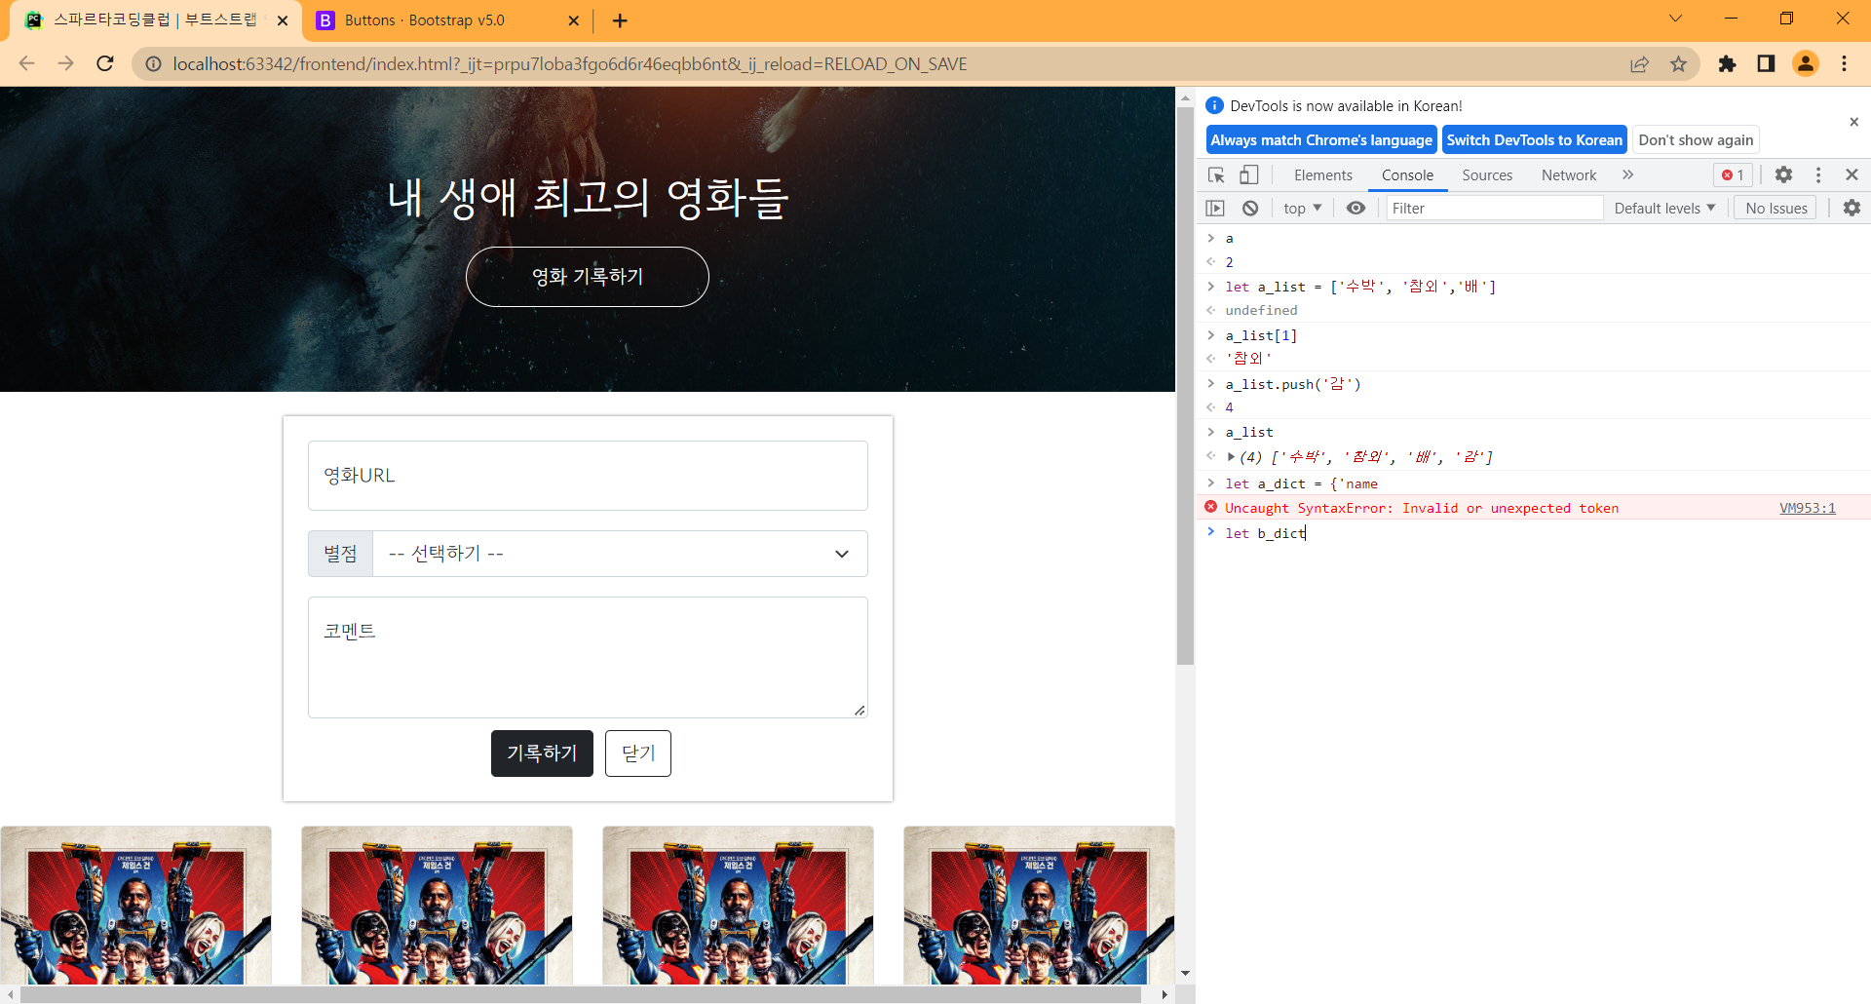Open the Extensions puzzle icon
This screenshot has width=1871, height=1004.
click(x=1727, y=63)
